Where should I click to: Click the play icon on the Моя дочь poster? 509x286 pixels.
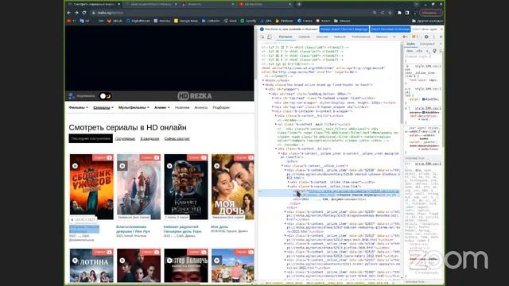[217, 166]
